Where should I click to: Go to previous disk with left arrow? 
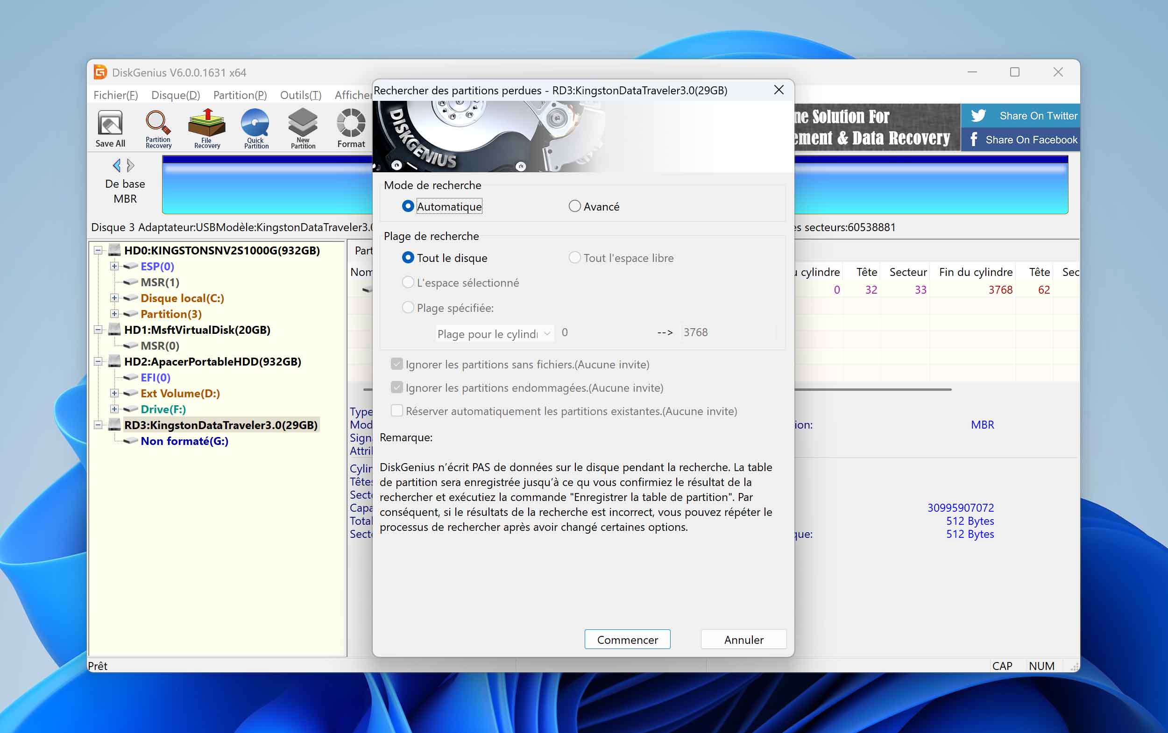116,165
